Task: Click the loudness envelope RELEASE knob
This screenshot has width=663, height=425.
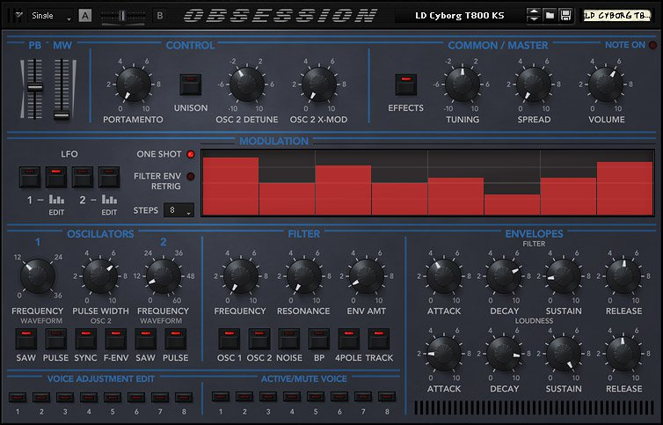Action: (623, 354)
